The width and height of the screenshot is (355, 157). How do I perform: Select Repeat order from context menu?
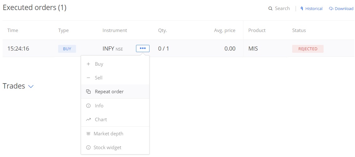pos(115,92)
